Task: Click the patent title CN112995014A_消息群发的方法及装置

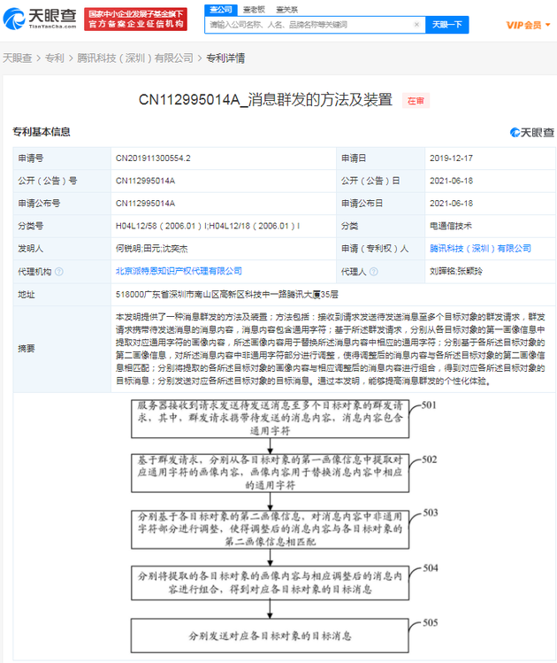Action: pyautogui.click(x=265, y=100)
